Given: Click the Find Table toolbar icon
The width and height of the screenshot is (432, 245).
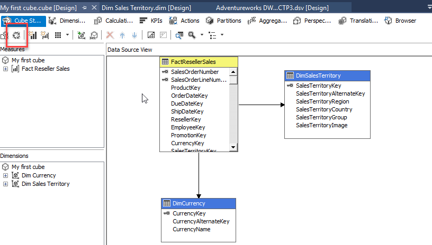Looking at the screenshot, I should coord(179,35).
